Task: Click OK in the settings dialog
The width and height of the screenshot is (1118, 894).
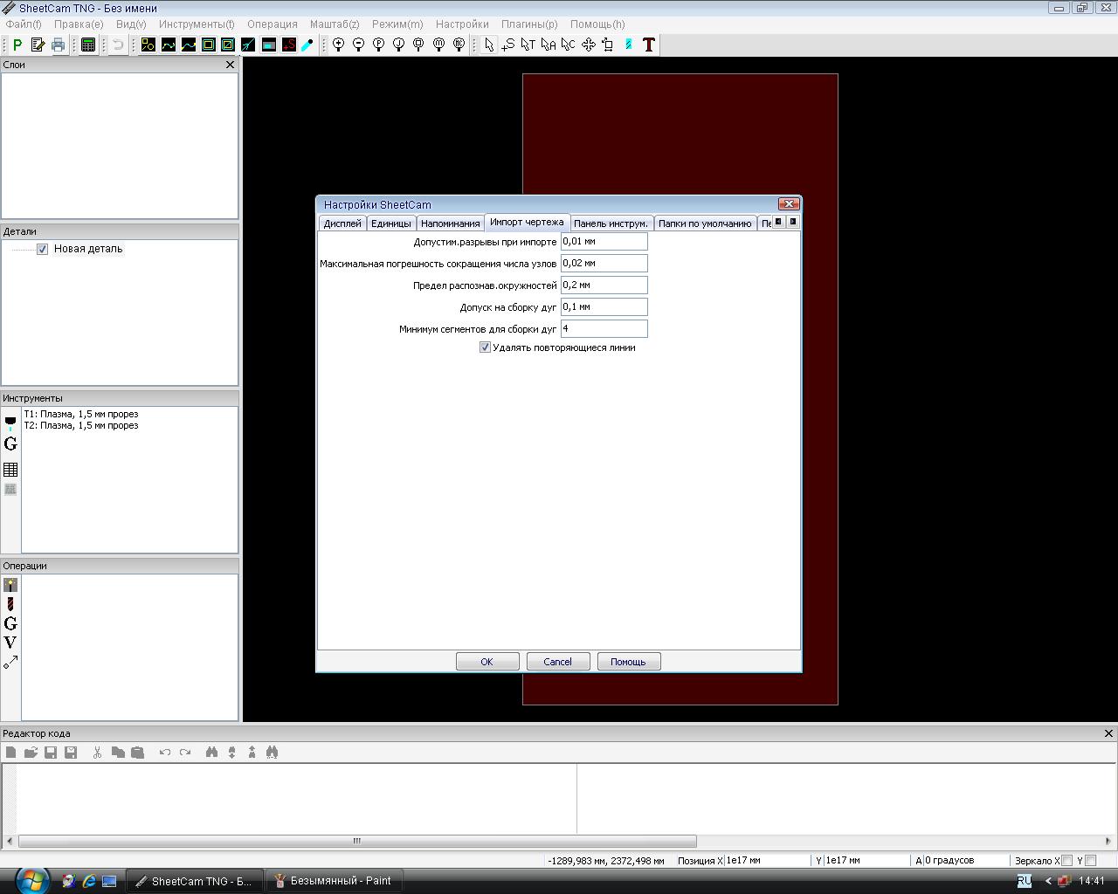Action: pos(487,662)
